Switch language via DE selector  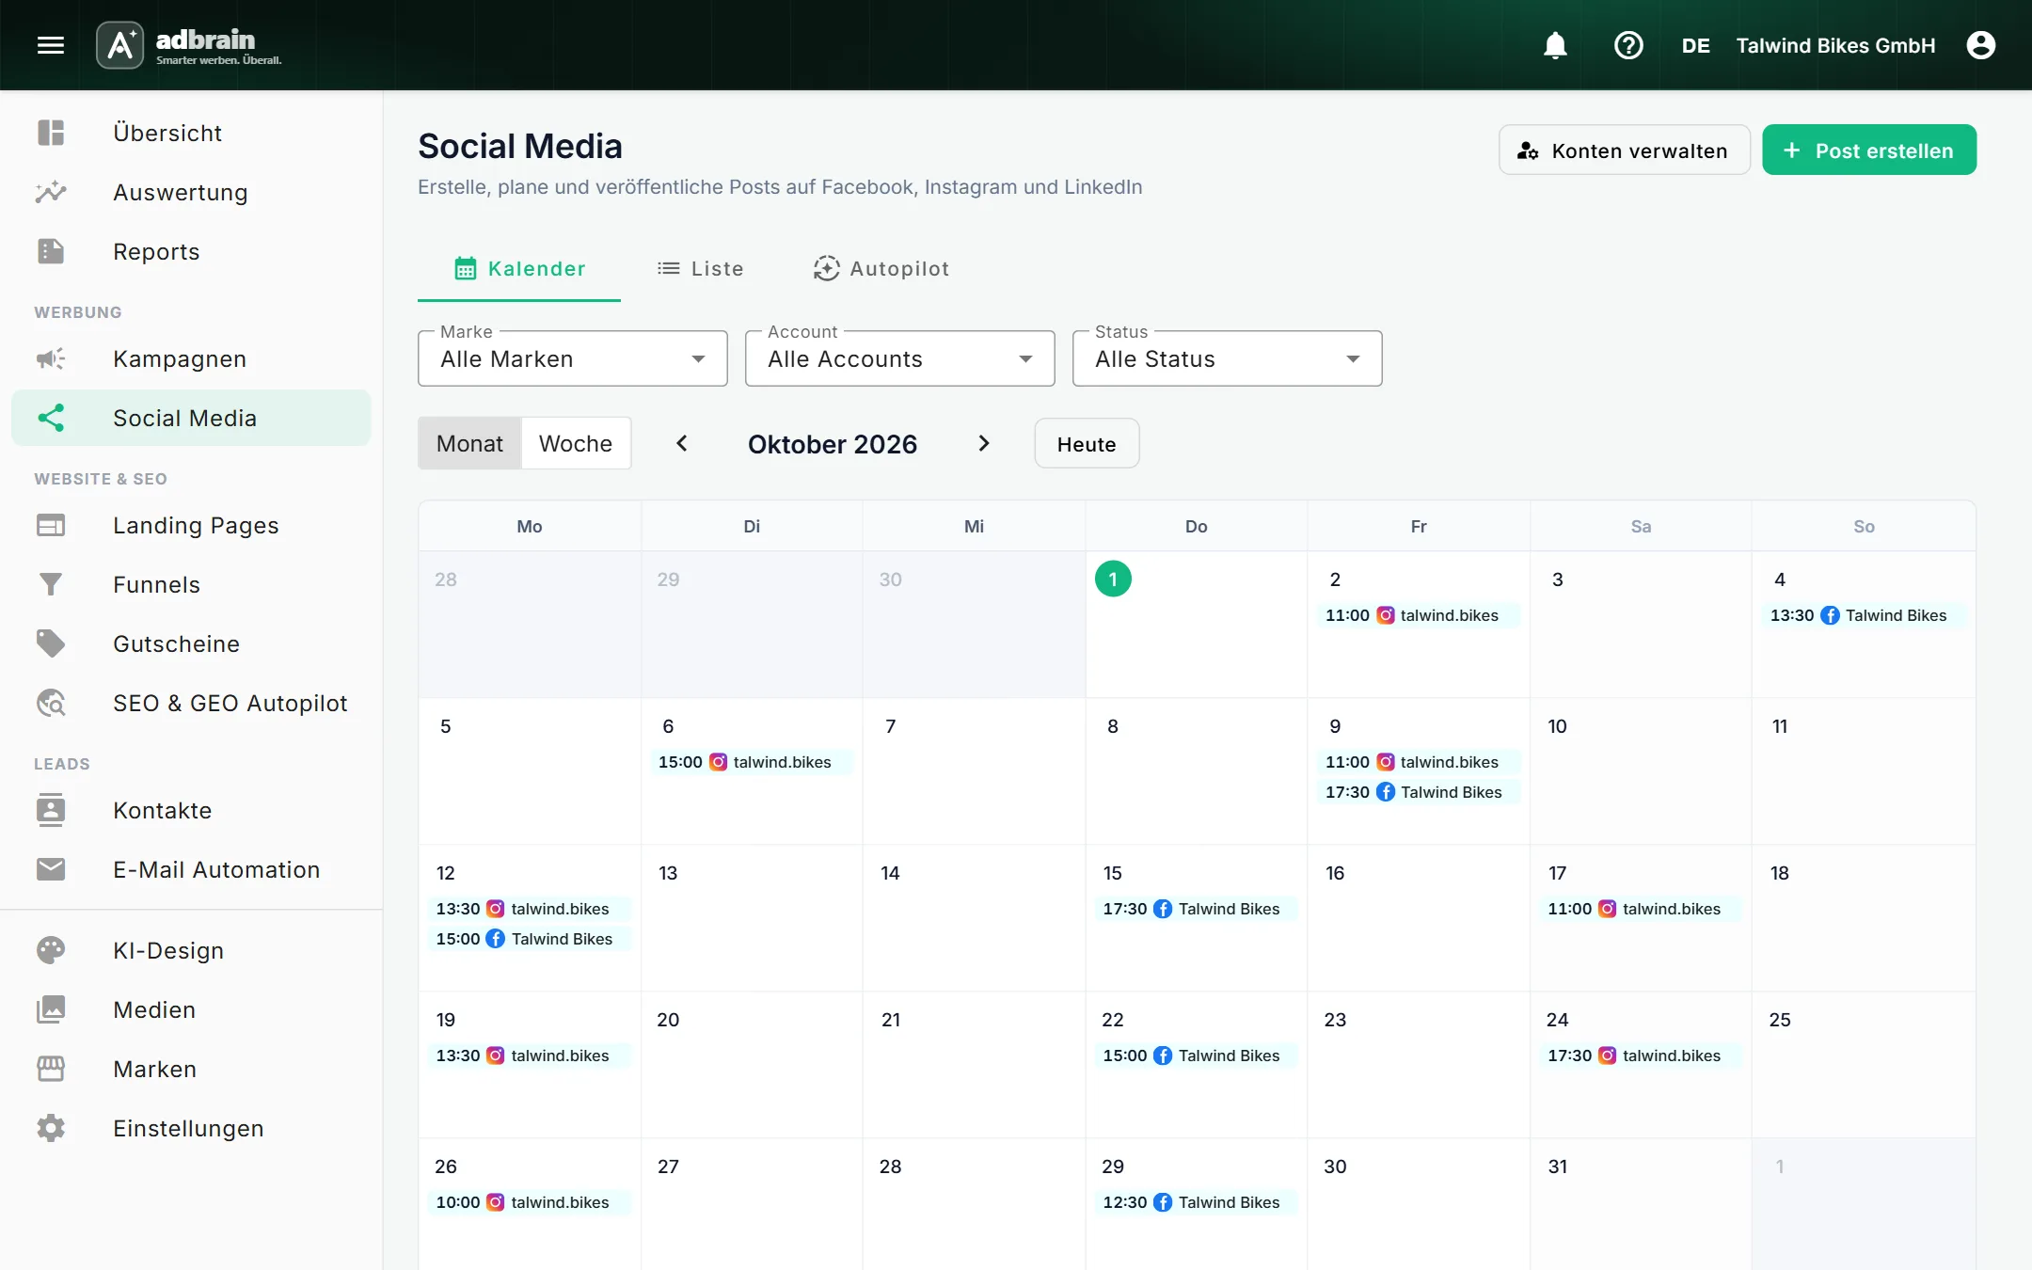pos(1695,45)
